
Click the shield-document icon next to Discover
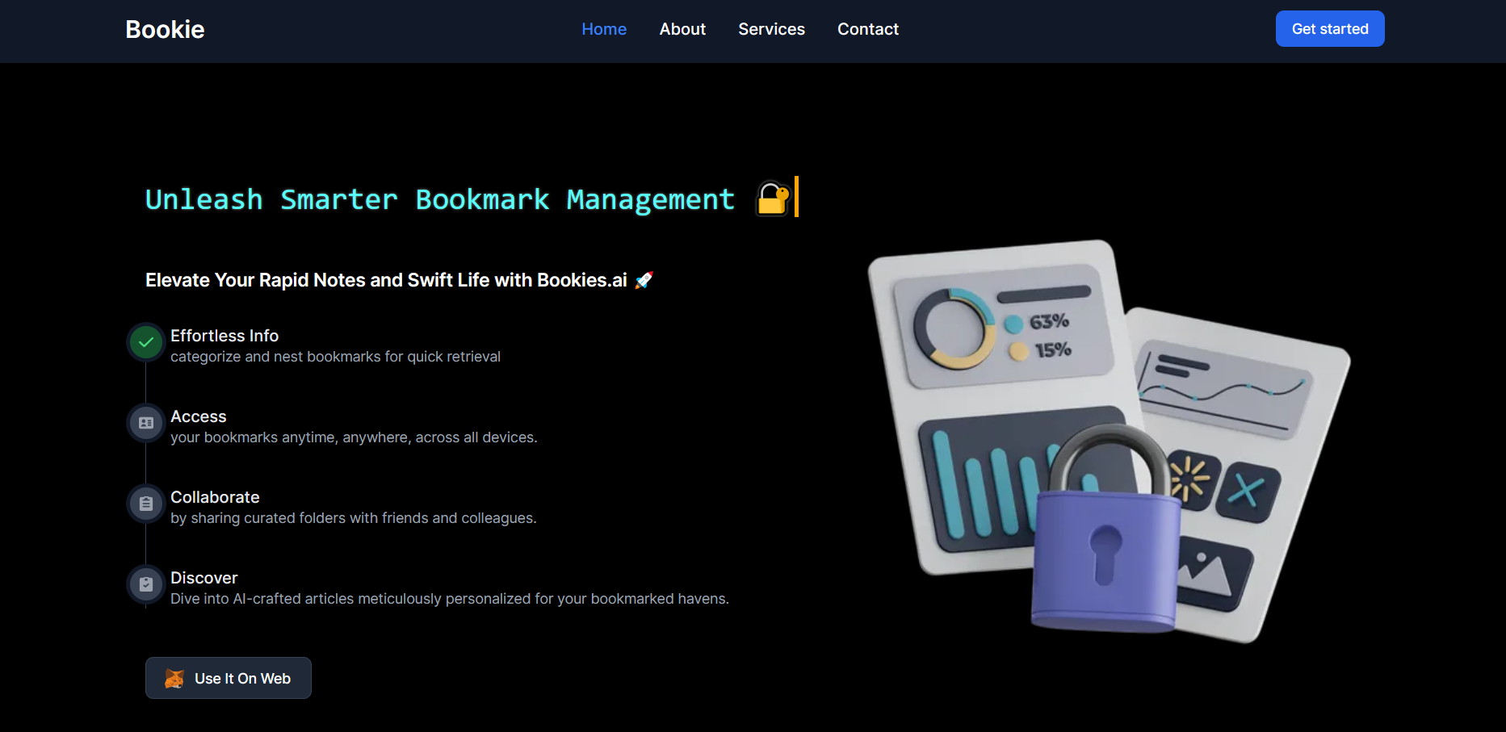145,584
